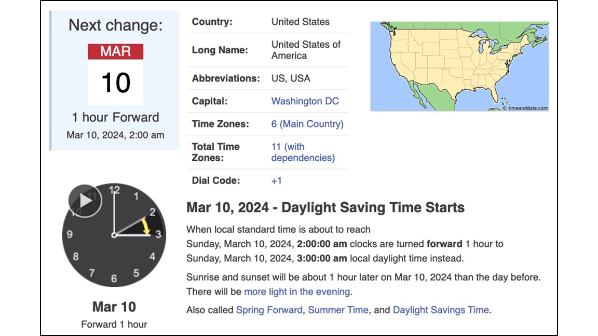Screen dimensions: 598x336
Task: Click the United States map image
Action: pyautogui.click(x=459, y=65)
